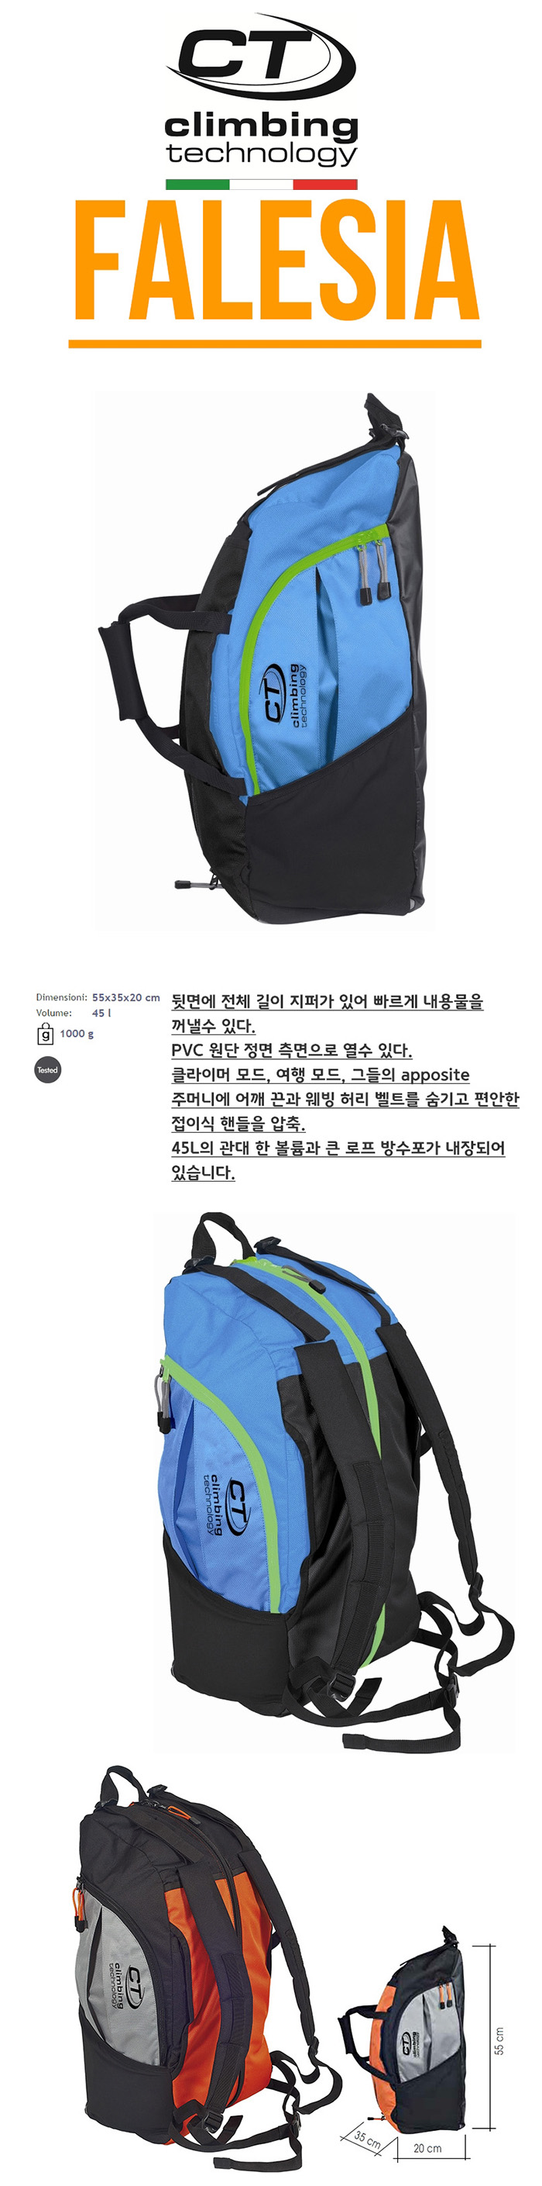The image size is (542, 2186).
Task: Click the 1000 g weight label
Action: [x=76, y=1034]
